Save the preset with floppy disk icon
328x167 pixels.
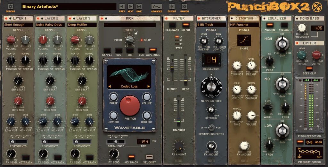pyautogui.click(x=139, y=6)
